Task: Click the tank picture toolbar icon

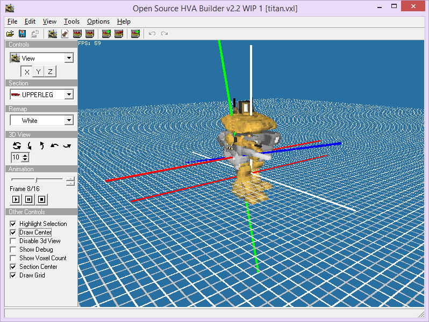Action: coord(53,34)
